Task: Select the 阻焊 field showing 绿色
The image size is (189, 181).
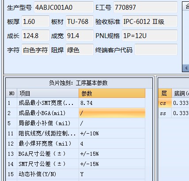Action: [79, 50]
